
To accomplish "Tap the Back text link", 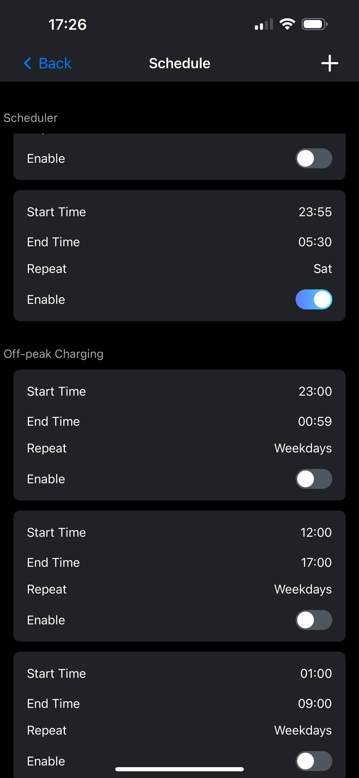I will 55,63.
